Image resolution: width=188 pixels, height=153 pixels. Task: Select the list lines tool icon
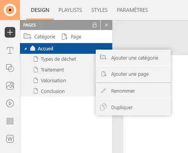[x=10, y=121]
